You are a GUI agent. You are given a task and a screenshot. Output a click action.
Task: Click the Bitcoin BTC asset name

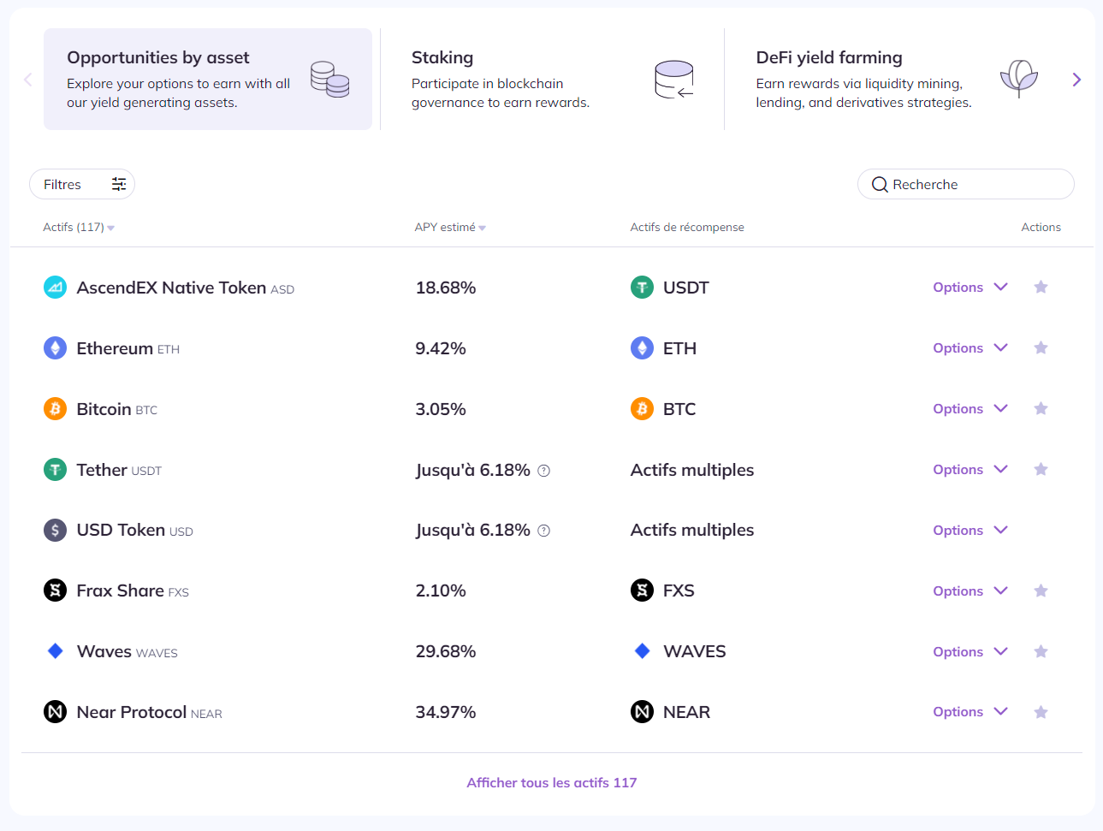click(117, 409)
